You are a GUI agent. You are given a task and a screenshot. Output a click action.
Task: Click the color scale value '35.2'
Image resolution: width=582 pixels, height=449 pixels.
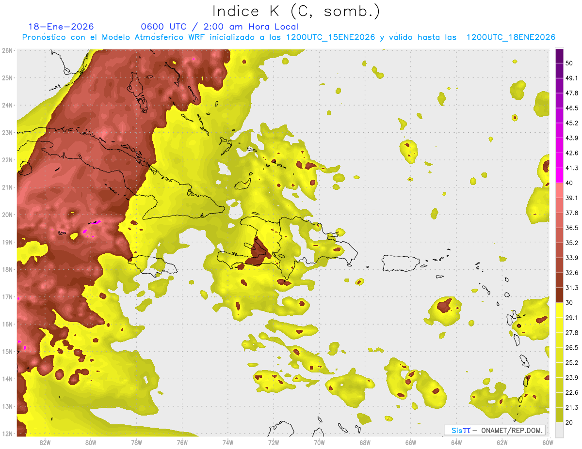click(571, 243)
